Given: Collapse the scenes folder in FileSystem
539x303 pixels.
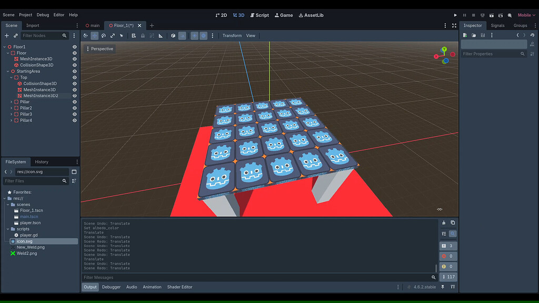Looking at the screenshot, I should [8, 205].
